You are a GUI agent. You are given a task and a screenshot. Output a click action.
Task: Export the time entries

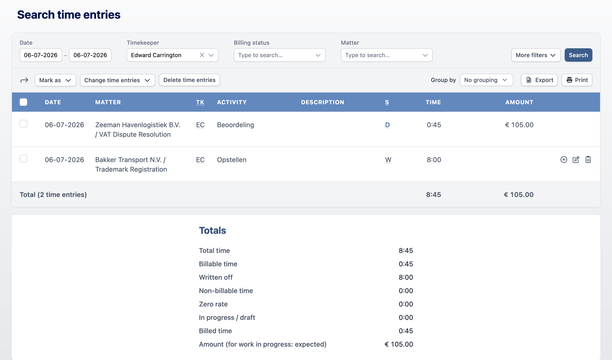(539, 80)
